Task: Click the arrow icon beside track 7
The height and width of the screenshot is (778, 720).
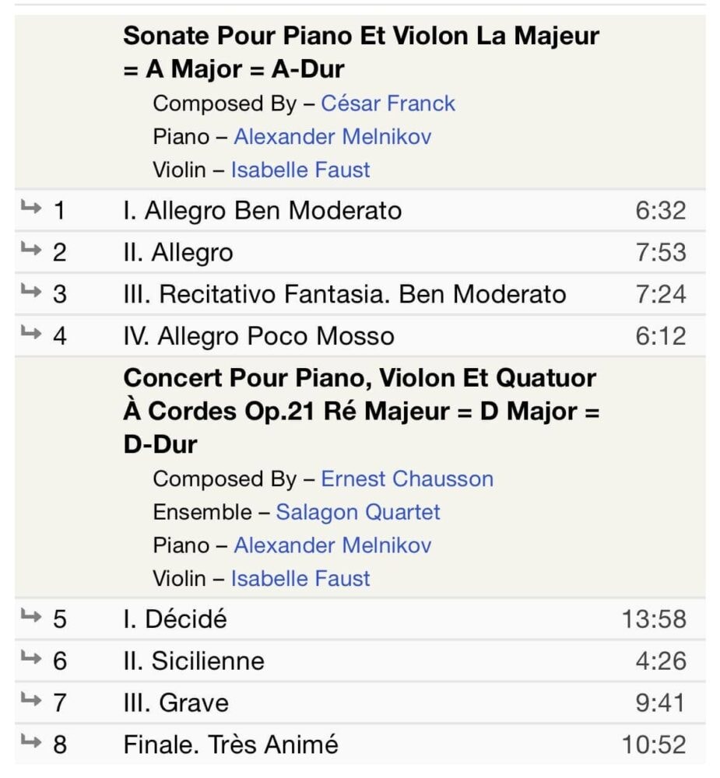Action: (31, 699)
